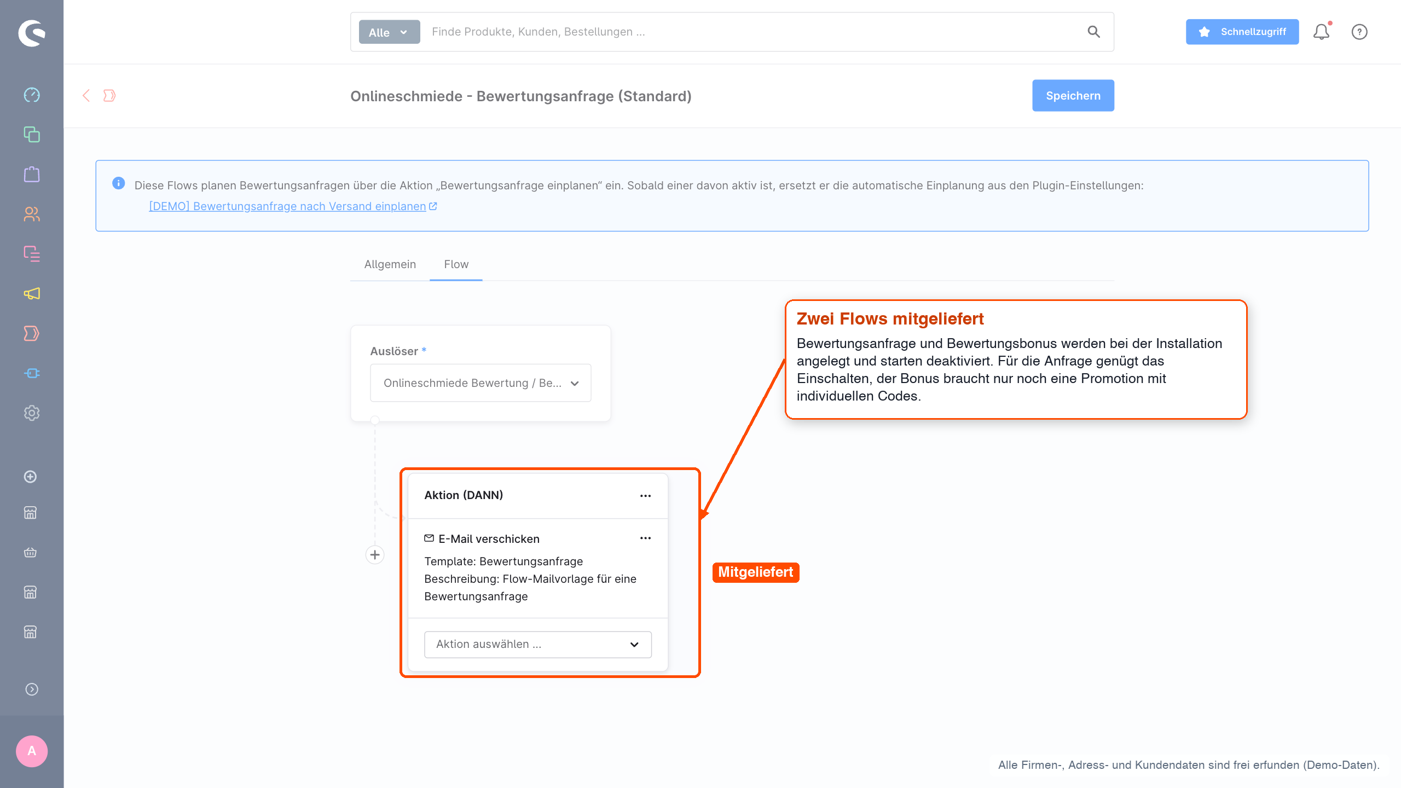Open the Catalogues section icon
This screenshot has height=788, width=1401.
click(x=32, y=135)
